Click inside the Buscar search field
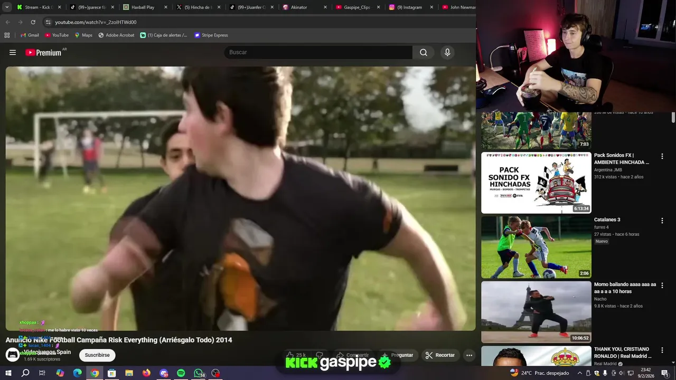Viewport: 676px width, 380px height. coord(318,52)
